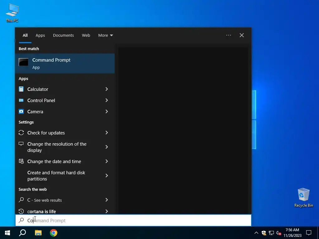Click the network tray icon
The height and width of the screenshot is (239, 319).
pyautogui.click(x=271, y=233)
